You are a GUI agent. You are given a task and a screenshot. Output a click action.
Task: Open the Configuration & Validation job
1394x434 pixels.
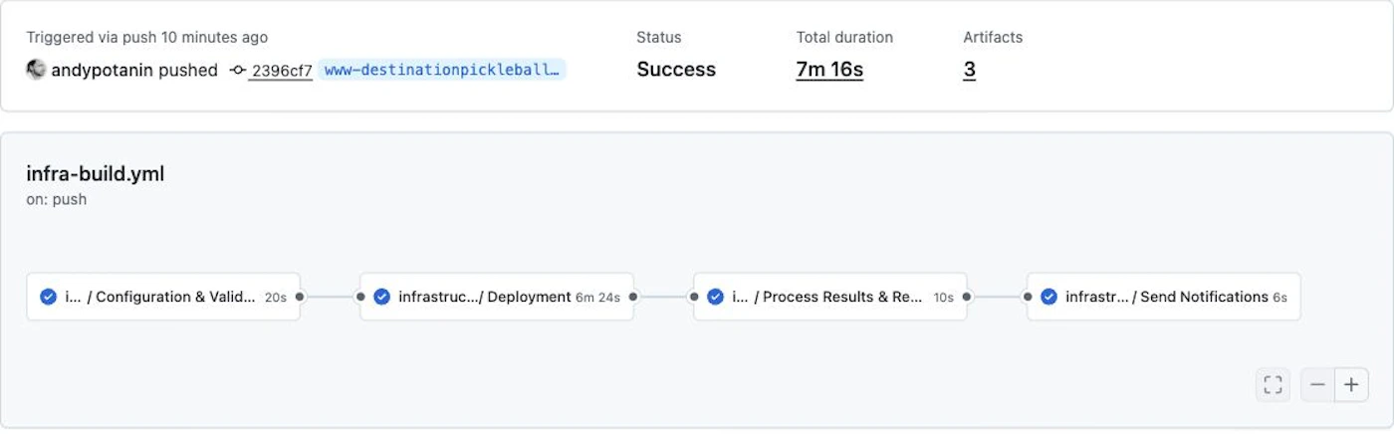pyautogui.click(x=163, y=297)
